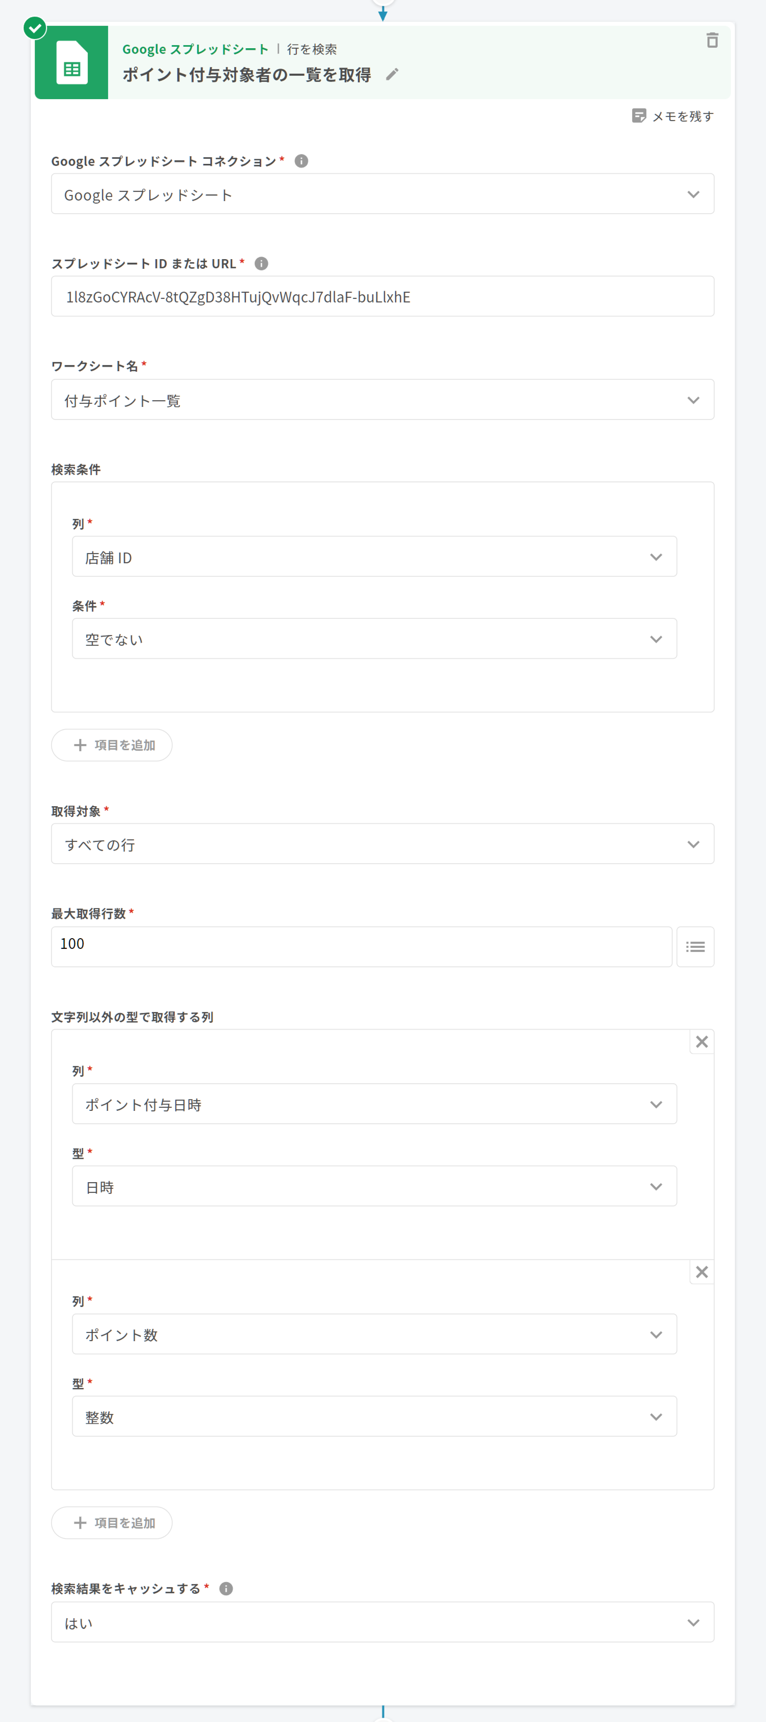Click info icon next to スプレッドシート ID label
This screenshot has height=1722, width=766.
[262, 263]
